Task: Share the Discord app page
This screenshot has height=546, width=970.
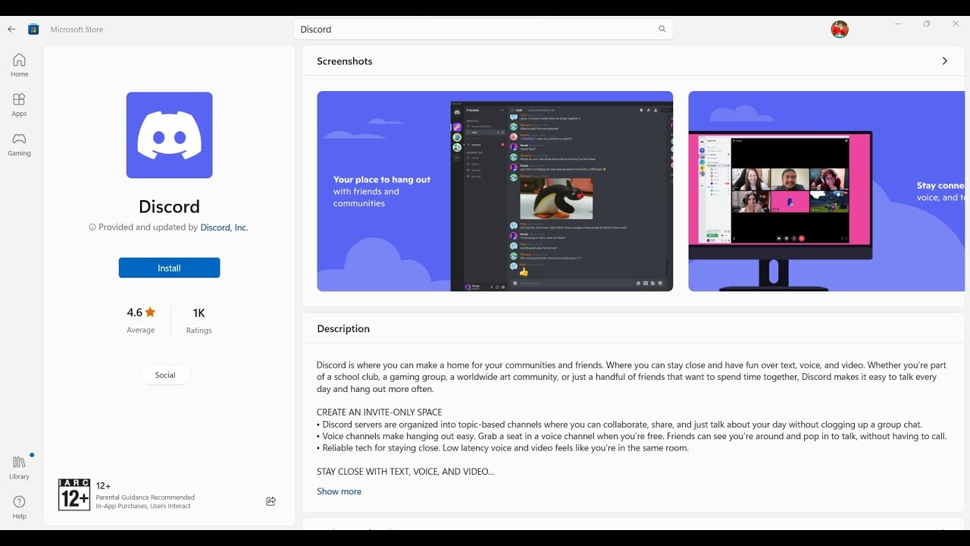Action: [271, 501]
